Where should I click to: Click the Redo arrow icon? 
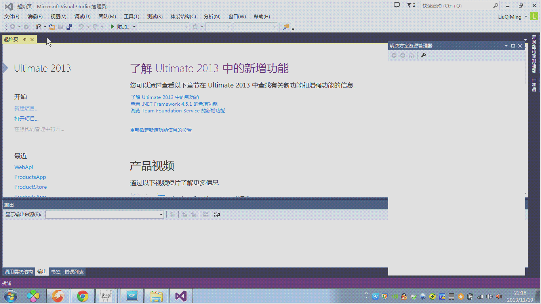point(95,27)
